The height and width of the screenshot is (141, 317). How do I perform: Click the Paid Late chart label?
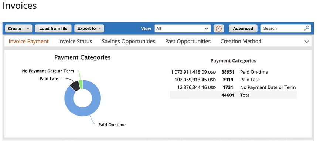[49, 79]
